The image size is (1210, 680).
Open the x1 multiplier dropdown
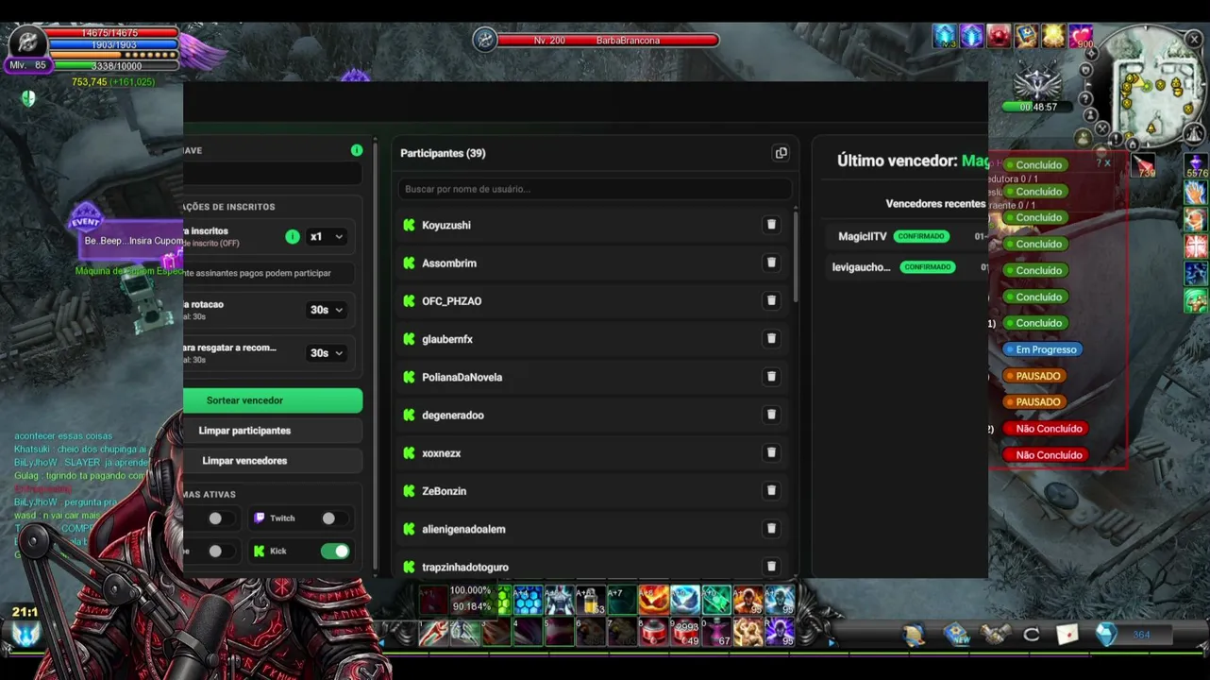(x=327, y=237)
